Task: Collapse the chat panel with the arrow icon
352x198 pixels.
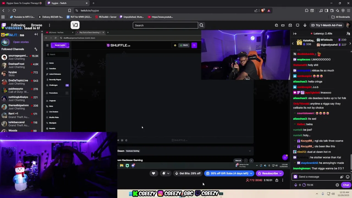Action: tap(295, 34)
